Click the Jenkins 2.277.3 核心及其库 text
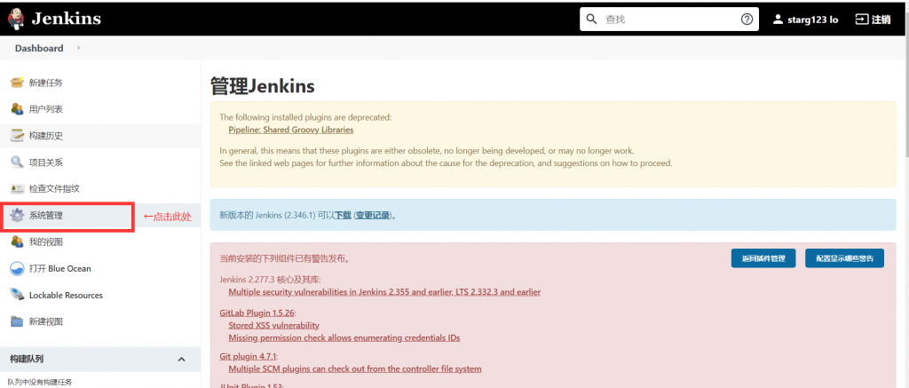The image size is (909, 388). click(270, 280)
